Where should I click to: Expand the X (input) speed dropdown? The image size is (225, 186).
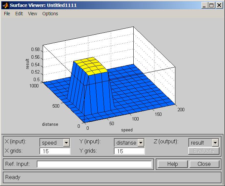(66, 143)
